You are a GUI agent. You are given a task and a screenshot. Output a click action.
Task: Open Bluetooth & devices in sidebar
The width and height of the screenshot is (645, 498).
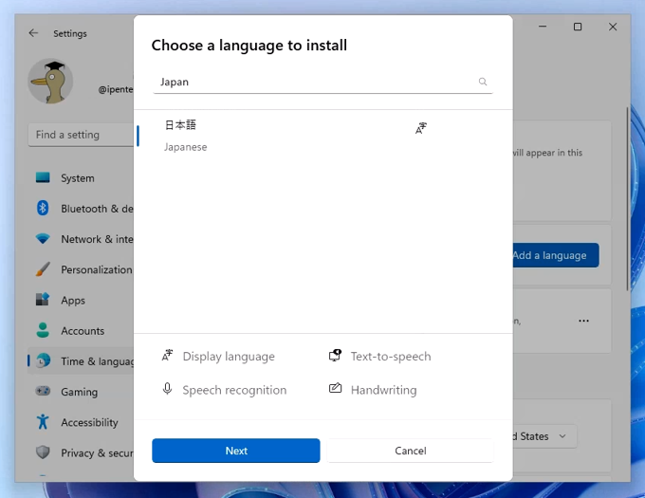[x=81, y=209]
